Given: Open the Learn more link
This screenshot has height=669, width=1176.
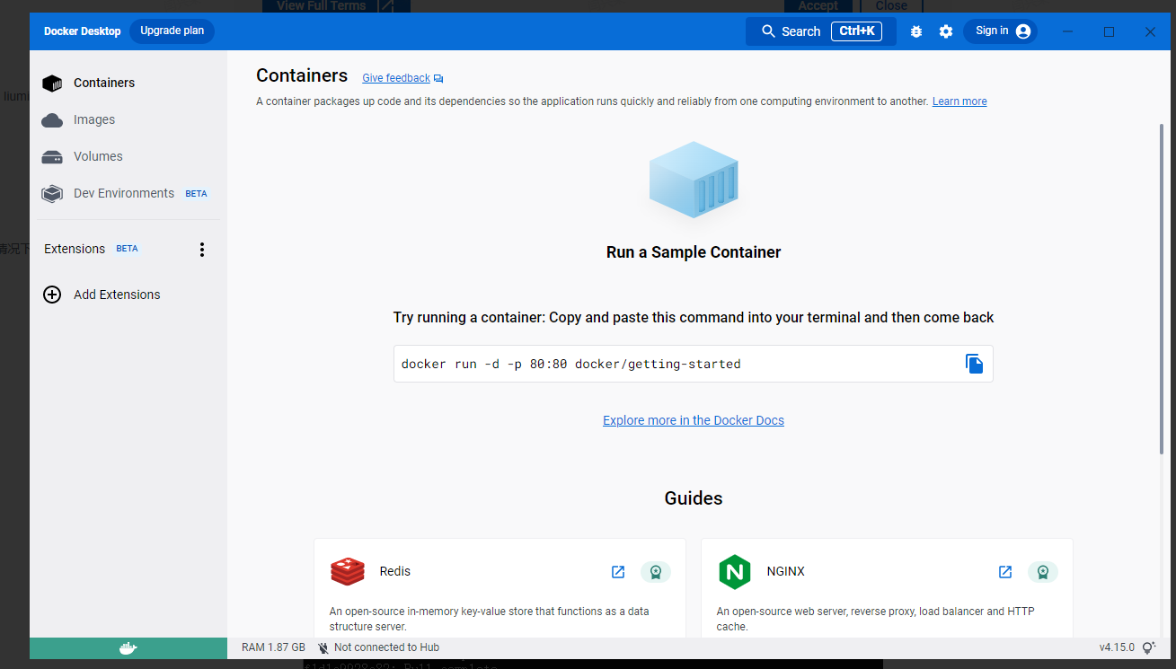Looking at the screenshot, I should tap(959, 101).
